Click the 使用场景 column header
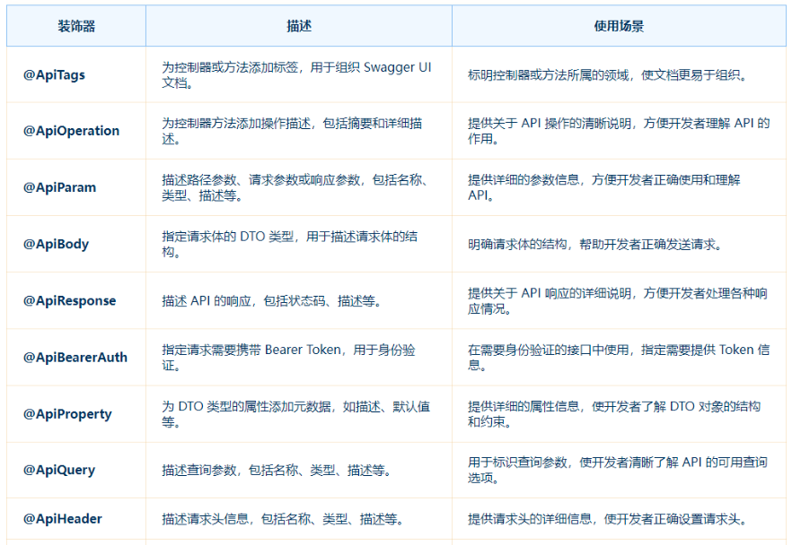Viewport: 792px width, 545px height. 619,26
